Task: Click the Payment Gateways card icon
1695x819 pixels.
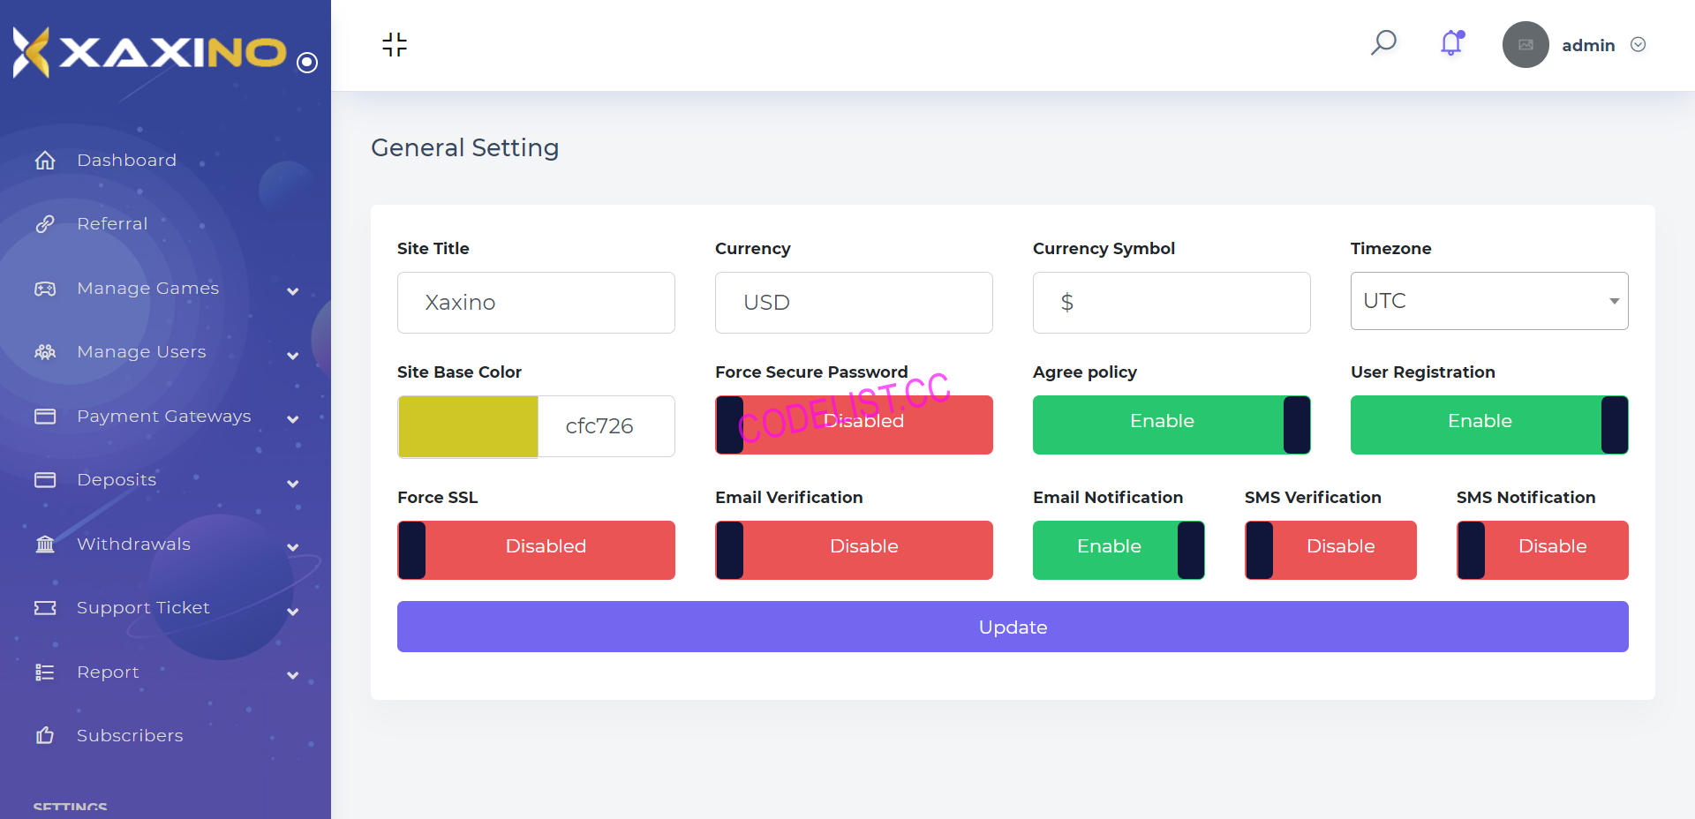Action: pyautogui.click(x=45, y=416)
